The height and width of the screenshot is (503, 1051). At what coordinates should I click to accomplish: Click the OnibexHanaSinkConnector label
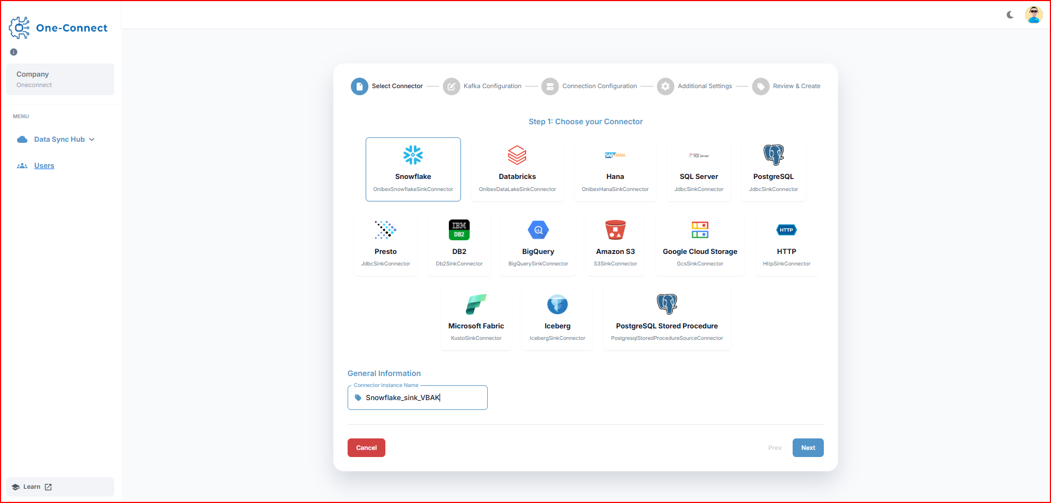(x=615, y=189)
